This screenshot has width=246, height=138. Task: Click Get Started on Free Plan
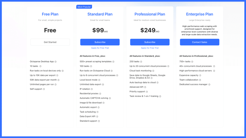(x=50, y=42)
